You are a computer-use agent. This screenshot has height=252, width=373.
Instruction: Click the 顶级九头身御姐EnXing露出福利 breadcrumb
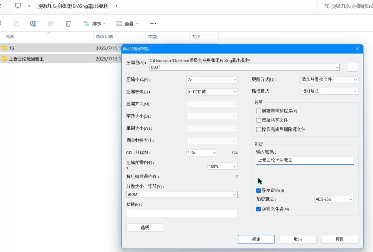click(73, 6)
